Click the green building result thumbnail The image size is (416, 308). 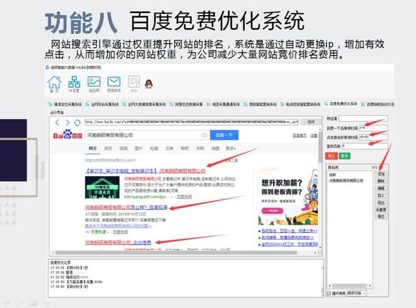pos(102,187)
